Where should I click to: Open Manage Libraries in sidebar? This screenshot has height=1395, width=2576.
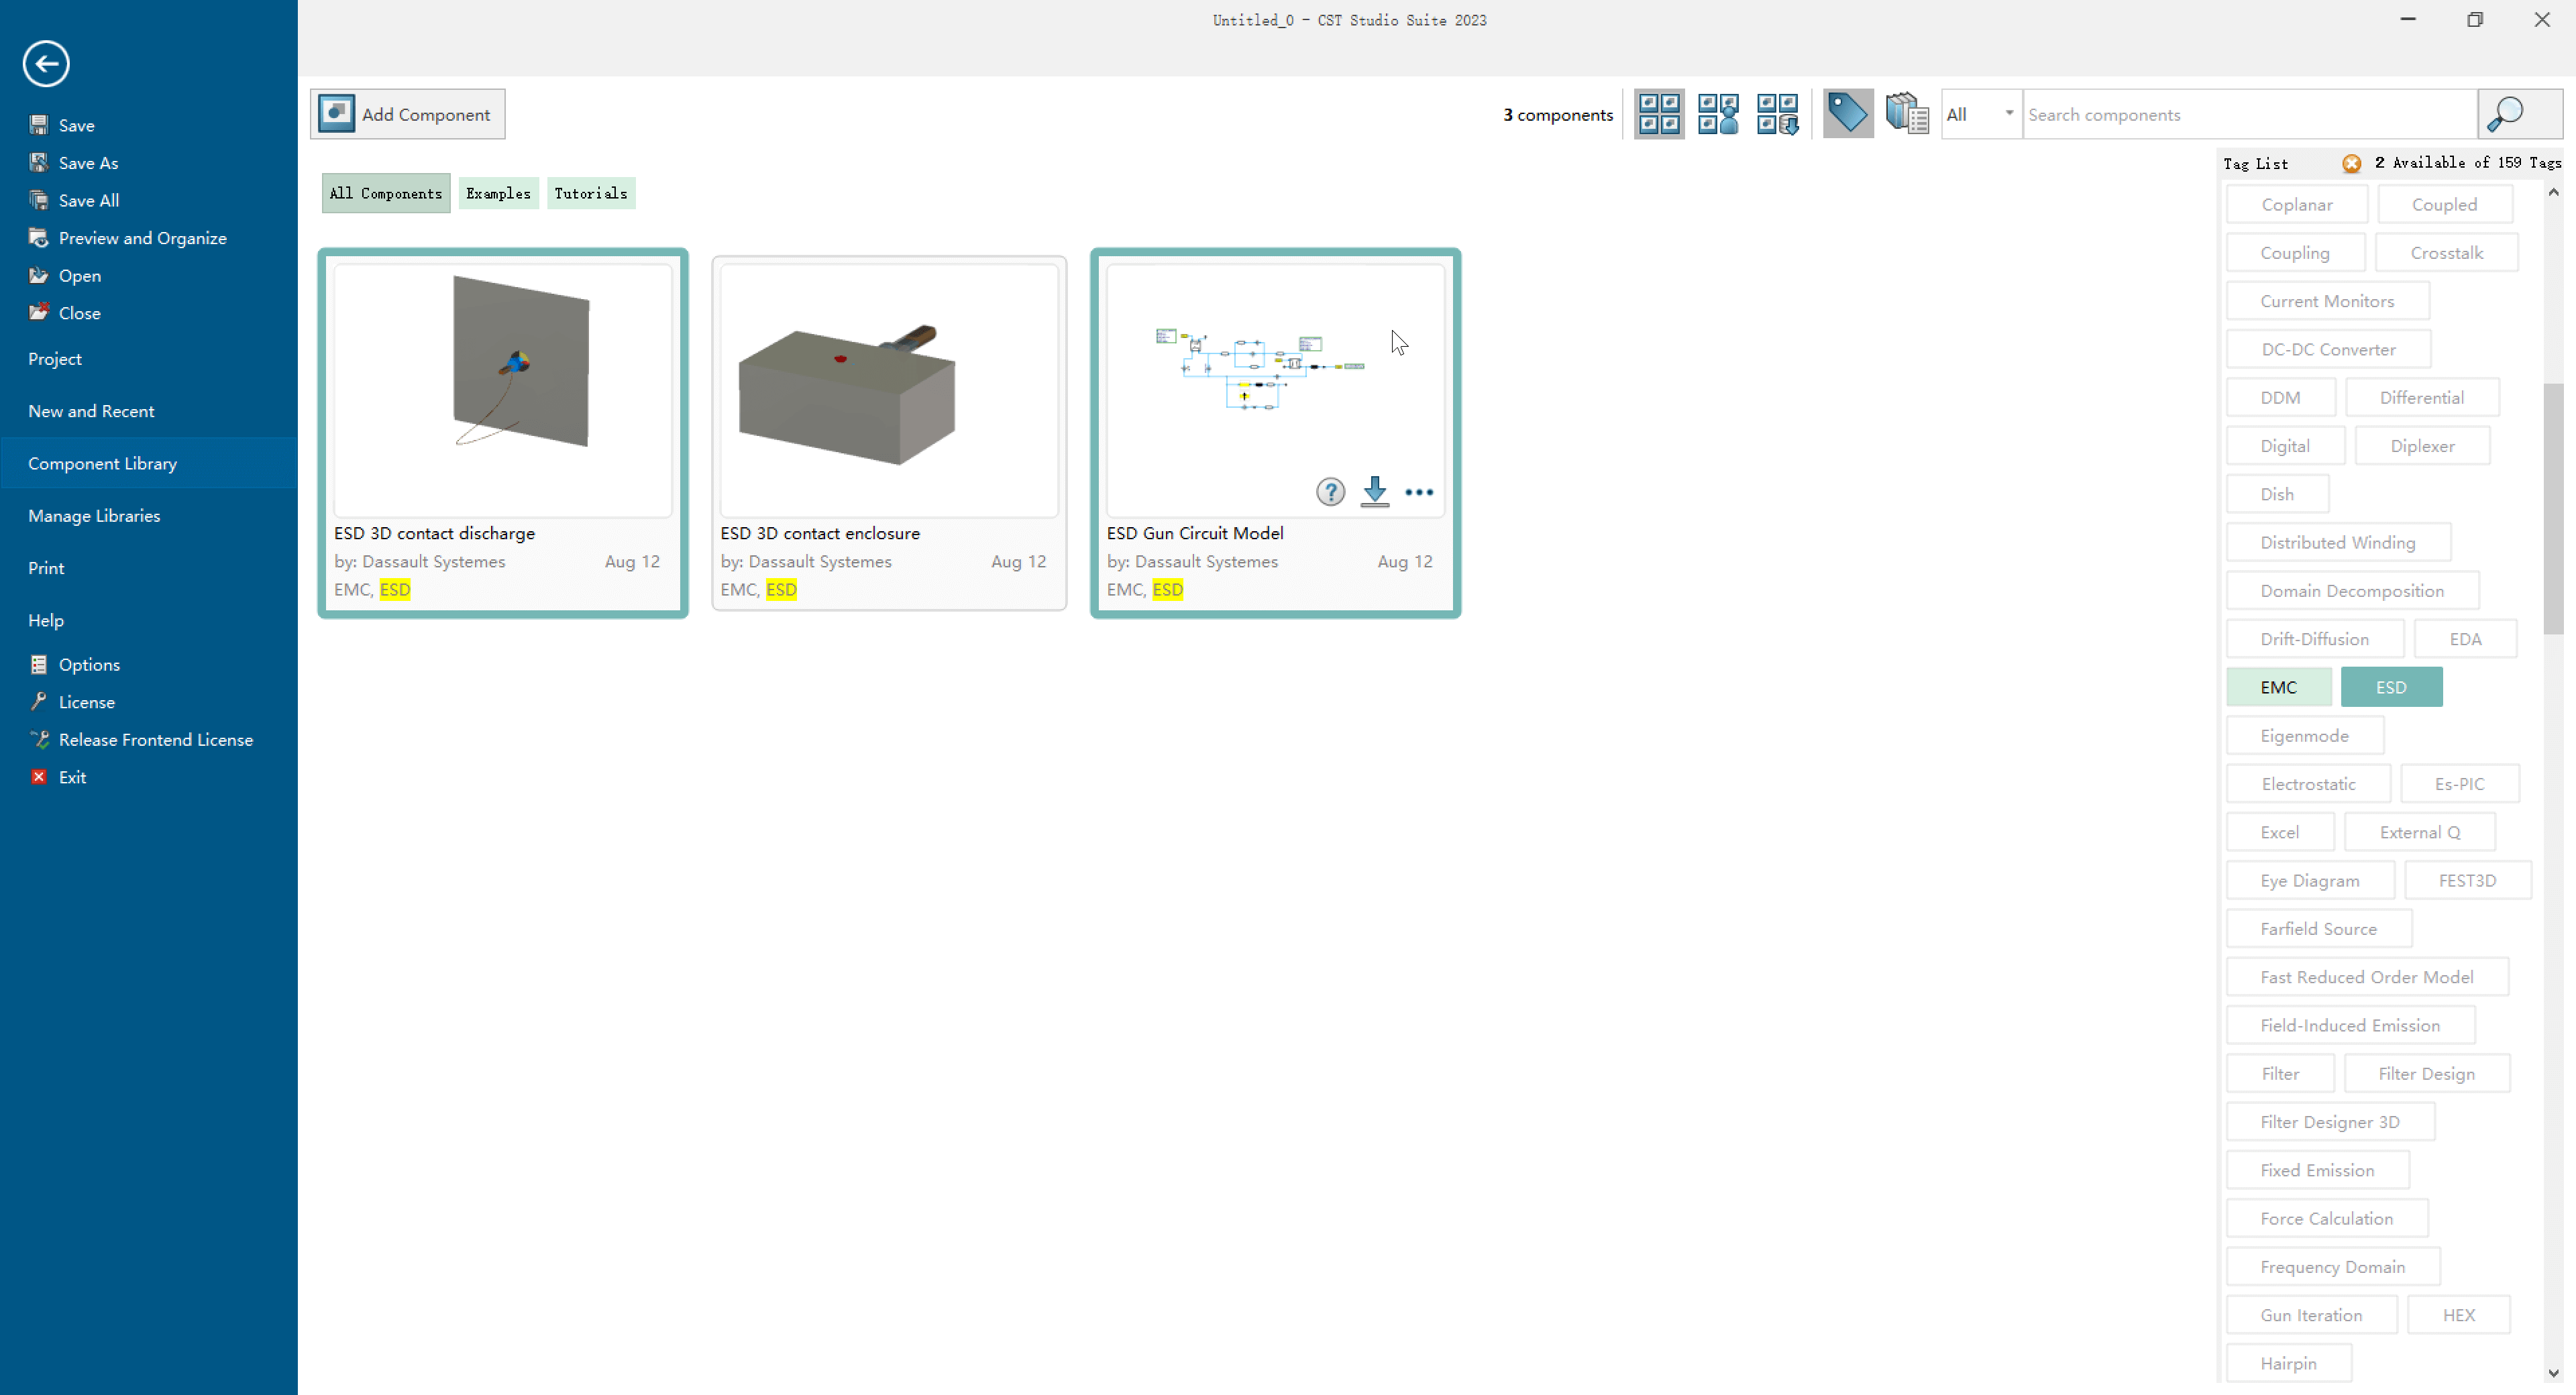(x=94, y=516)
